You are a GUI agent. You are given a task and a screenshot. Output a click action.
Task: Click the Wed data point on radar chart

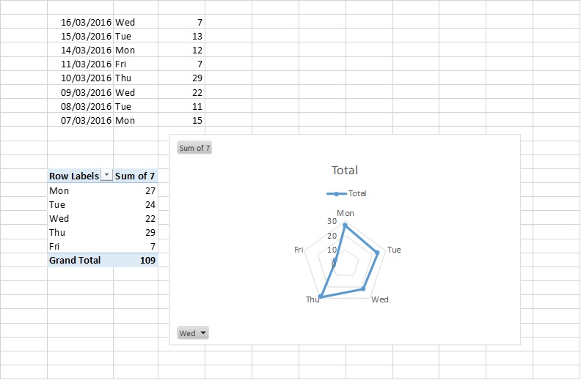tap(363, 288)
